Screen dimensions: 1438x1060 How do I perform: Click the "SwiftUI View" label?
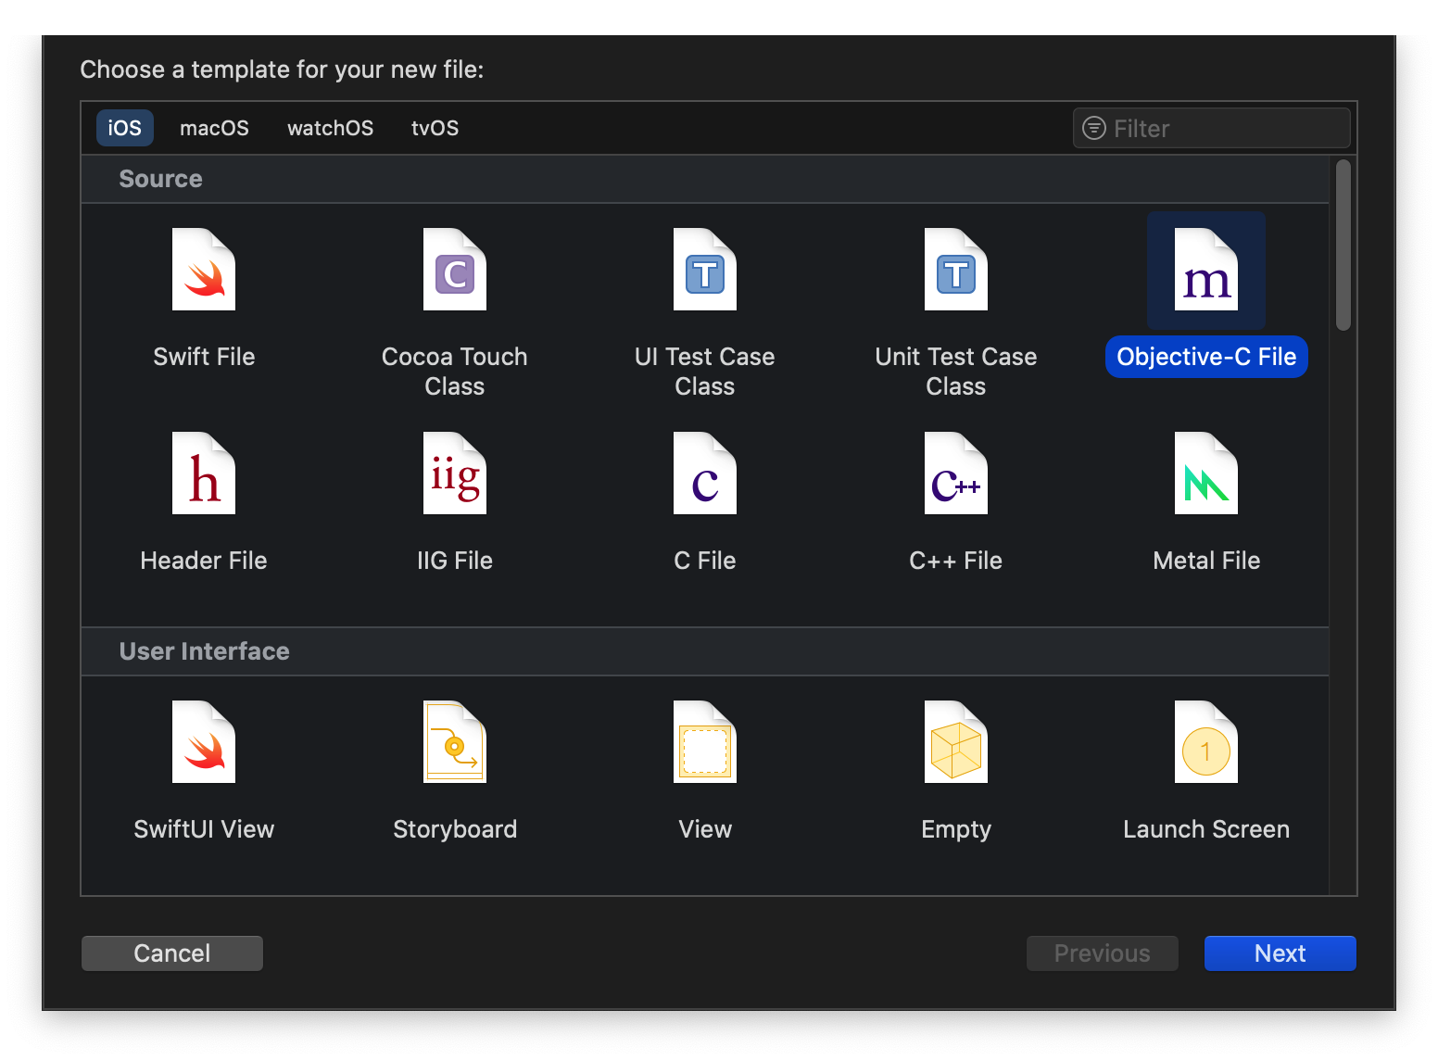pyautogui.click(x=204, y=829)
